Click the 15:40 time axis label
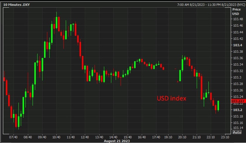The height and width of the screenshot is (143, 246). click(x=128, y=137)
